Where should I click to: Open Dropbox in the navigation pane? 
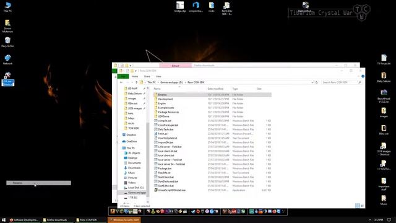tap(129, 135)
